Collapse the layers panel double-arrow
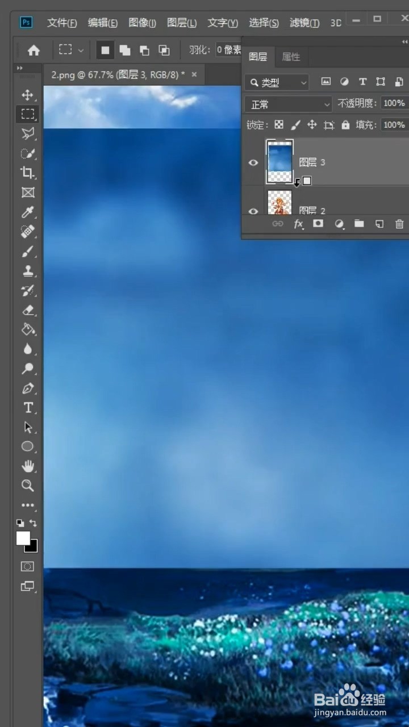Viewport: 409px width, 727px height. pos(404,42)
